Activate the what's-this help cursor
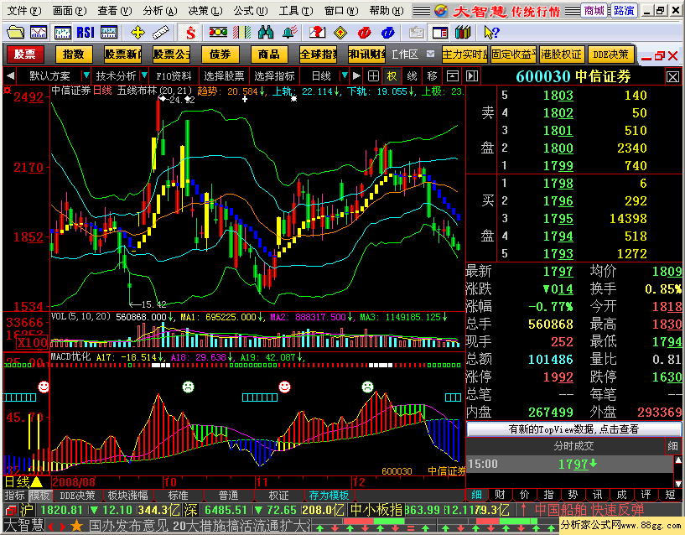The image size is (685, 535). (491, 33)
